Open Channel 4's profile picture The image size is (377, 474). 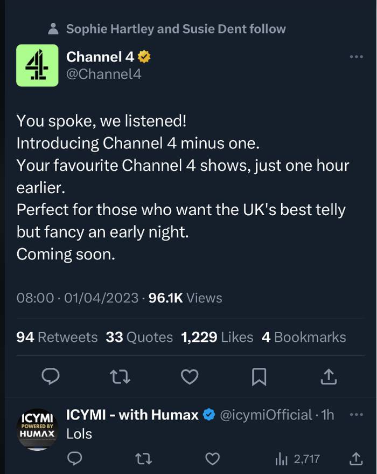coord(38,65)
